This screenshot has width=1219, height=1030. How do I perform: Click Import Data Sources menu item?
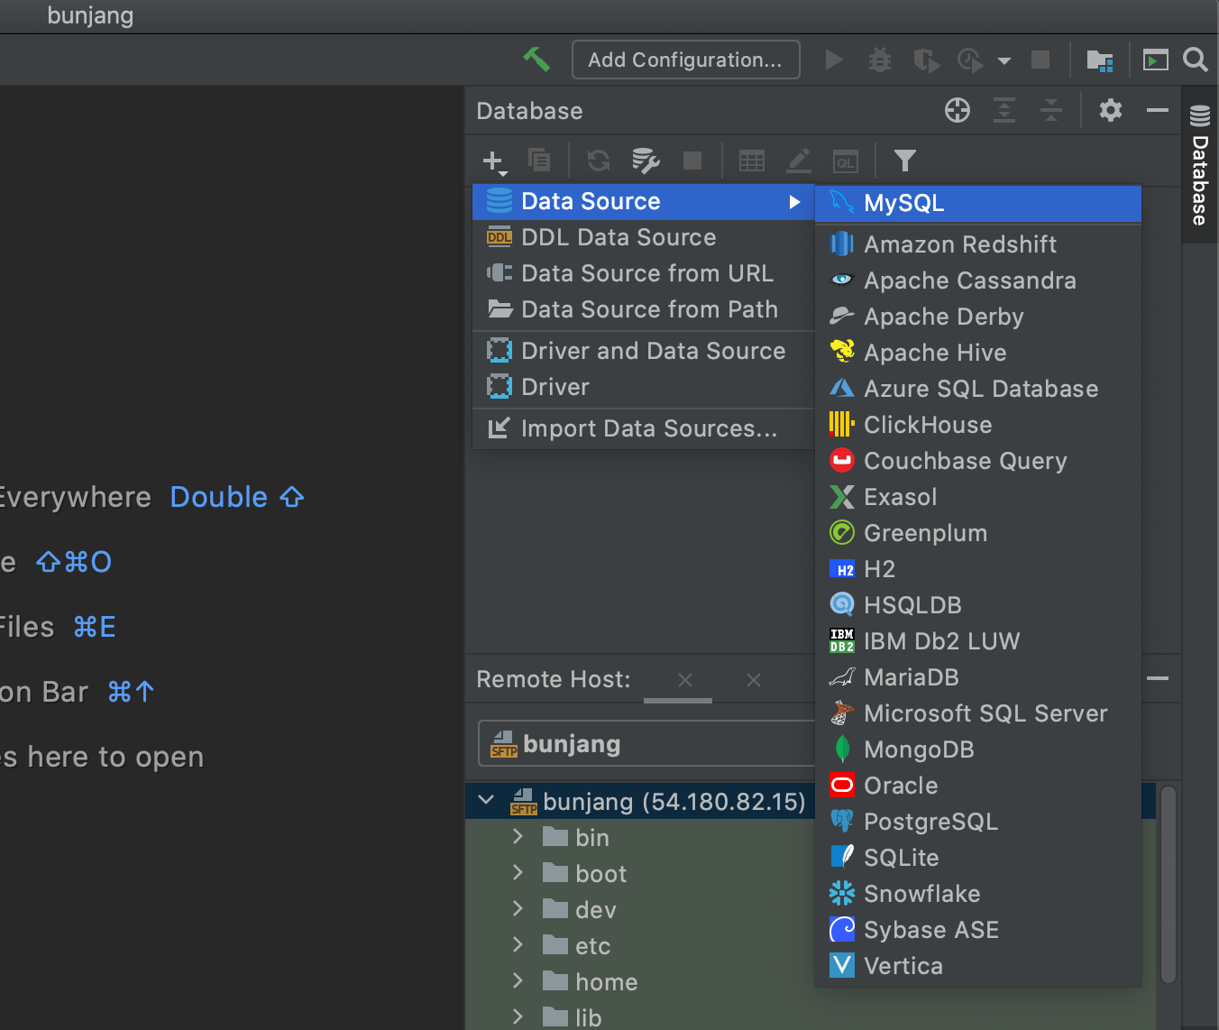pos(644,428)
